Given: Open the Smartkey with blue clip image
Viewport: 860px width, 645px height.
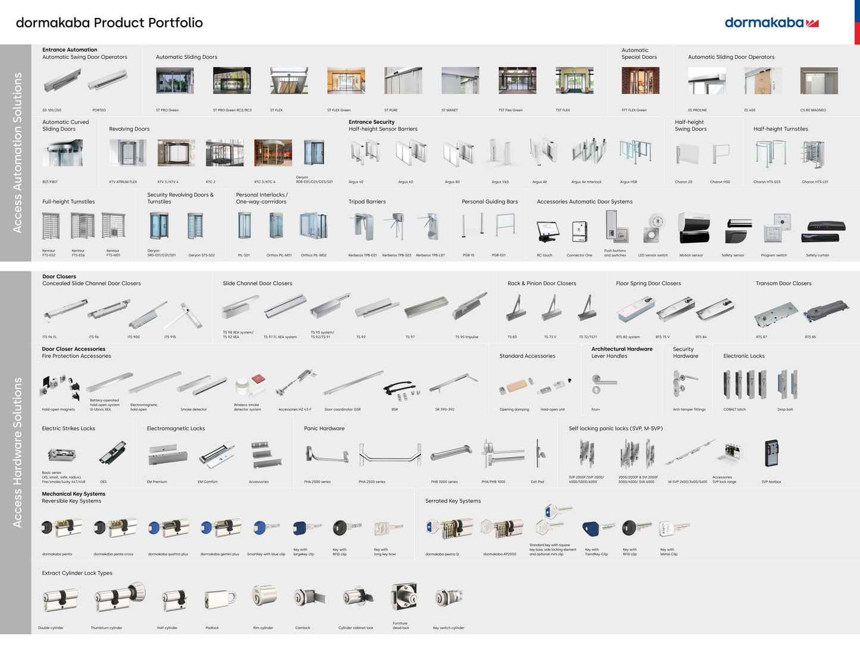Looking at the screenshot, I should [x=267, y=528].
